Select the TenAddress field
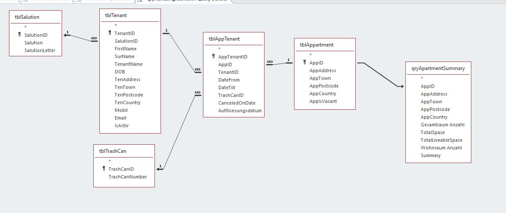This screenshot has width=506, height=213. [128, 79]
